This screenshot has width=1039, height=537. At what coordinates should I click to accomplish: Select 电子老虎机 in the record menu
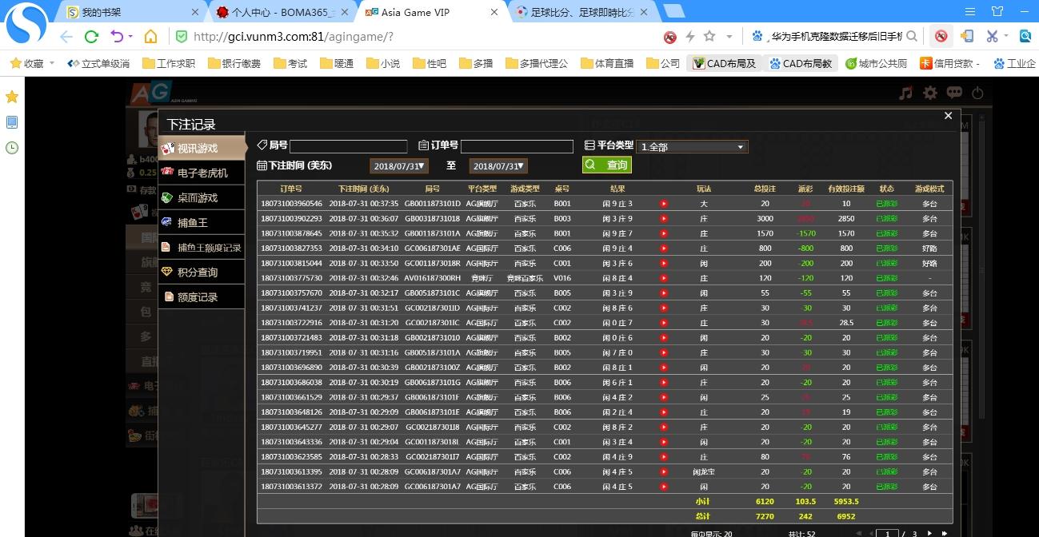coord(200,173)
